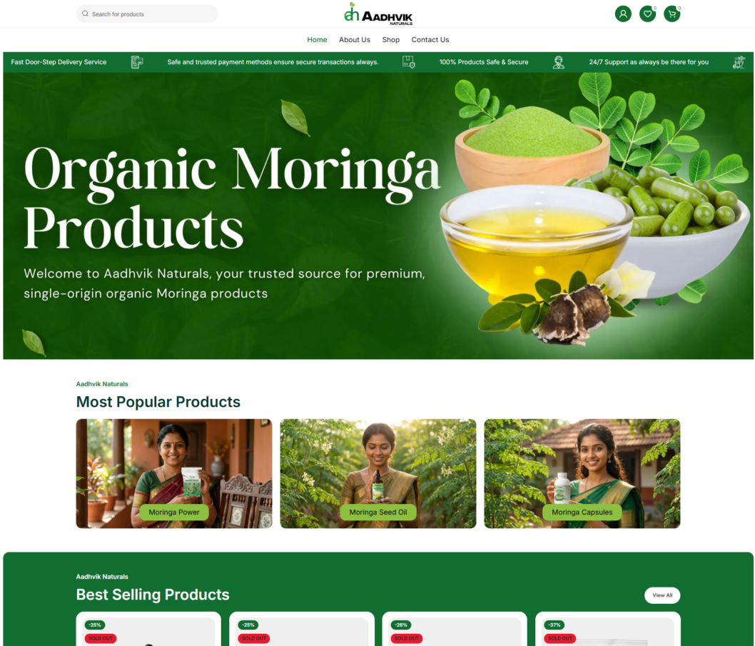Open the shopping cart icon

click(x=672, y=14)
